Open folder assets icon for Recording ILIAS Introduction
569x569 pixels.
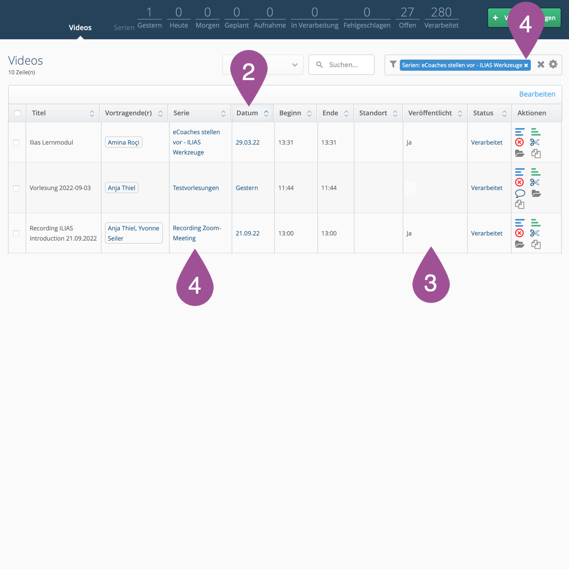tap(520, 245)
